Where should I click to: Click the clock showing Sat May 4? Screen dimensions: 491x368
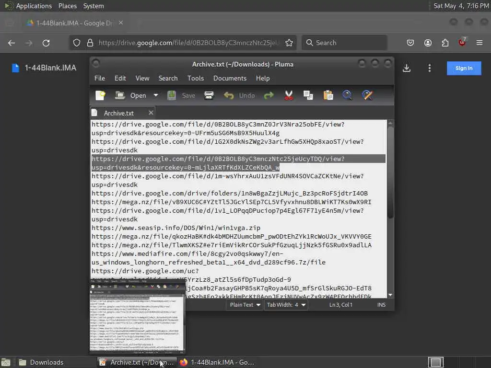[x=461, y=6]
